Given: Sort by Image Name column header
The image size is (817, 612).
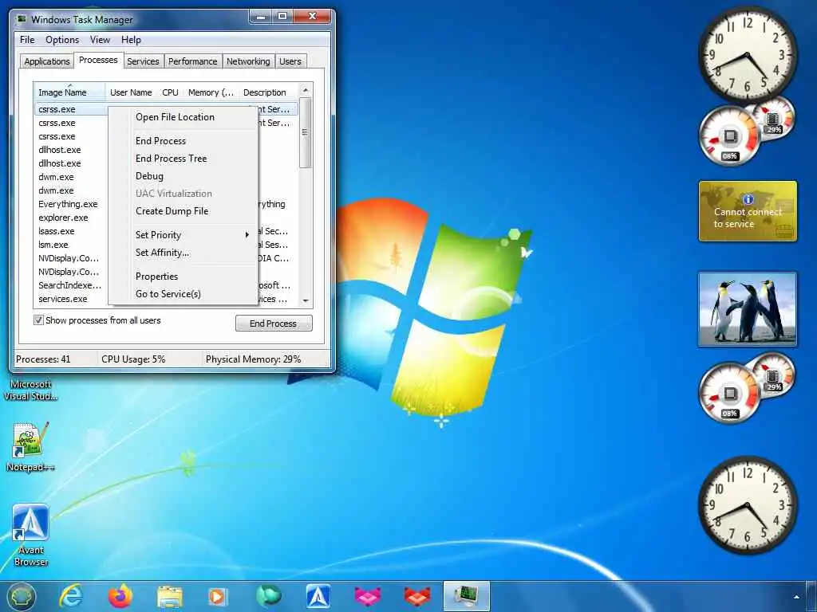Looking at the screenshot, I should [69, 92].
